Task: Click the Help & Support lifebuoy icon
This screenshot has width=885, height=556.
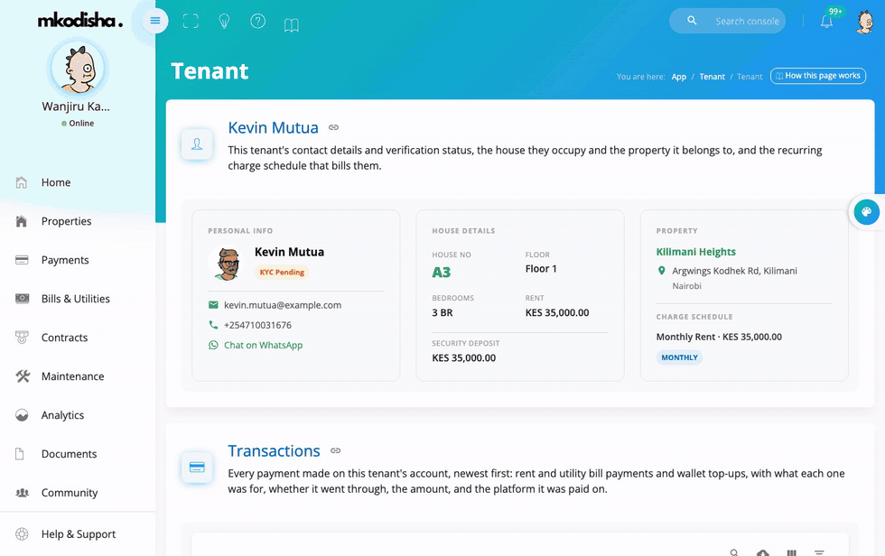Action: [22, 534]
